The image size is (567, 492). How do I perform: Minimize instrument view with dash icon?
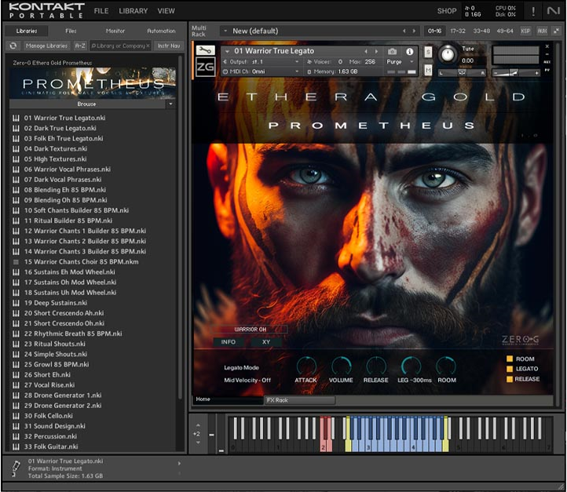547,54
